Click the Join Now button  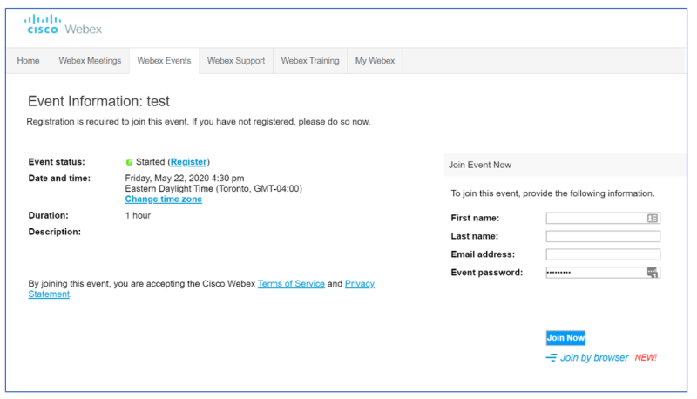[x=565, y=338]
